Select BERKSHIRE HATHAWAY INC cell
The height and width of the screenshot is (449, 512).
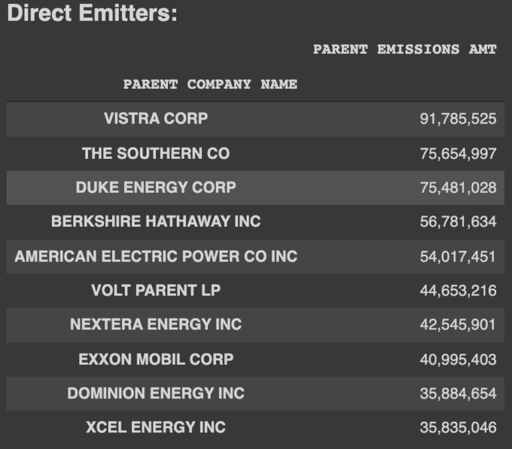coord(156,221)
